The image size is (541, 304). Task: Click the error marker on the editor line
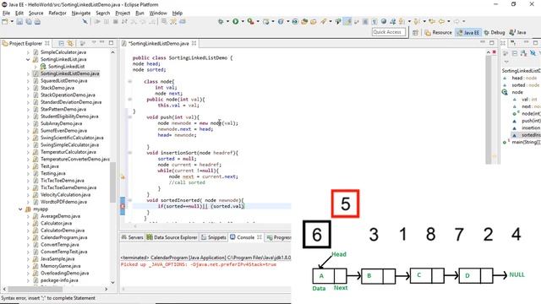tap(123, 206)
